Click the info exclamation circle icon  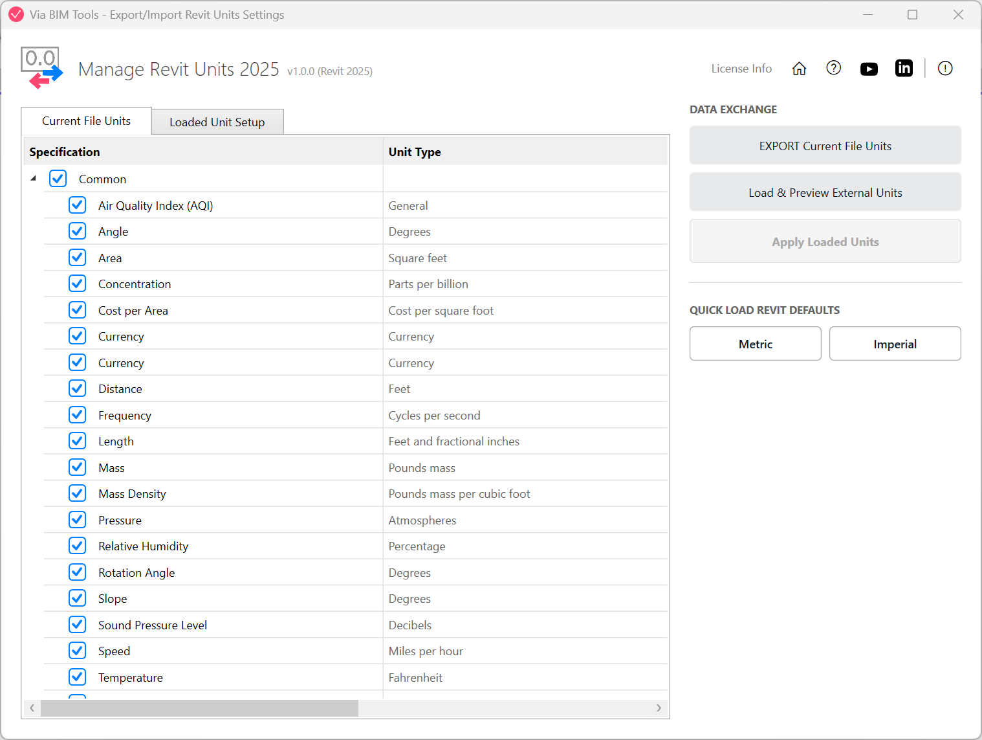click(x=945, y=68)
